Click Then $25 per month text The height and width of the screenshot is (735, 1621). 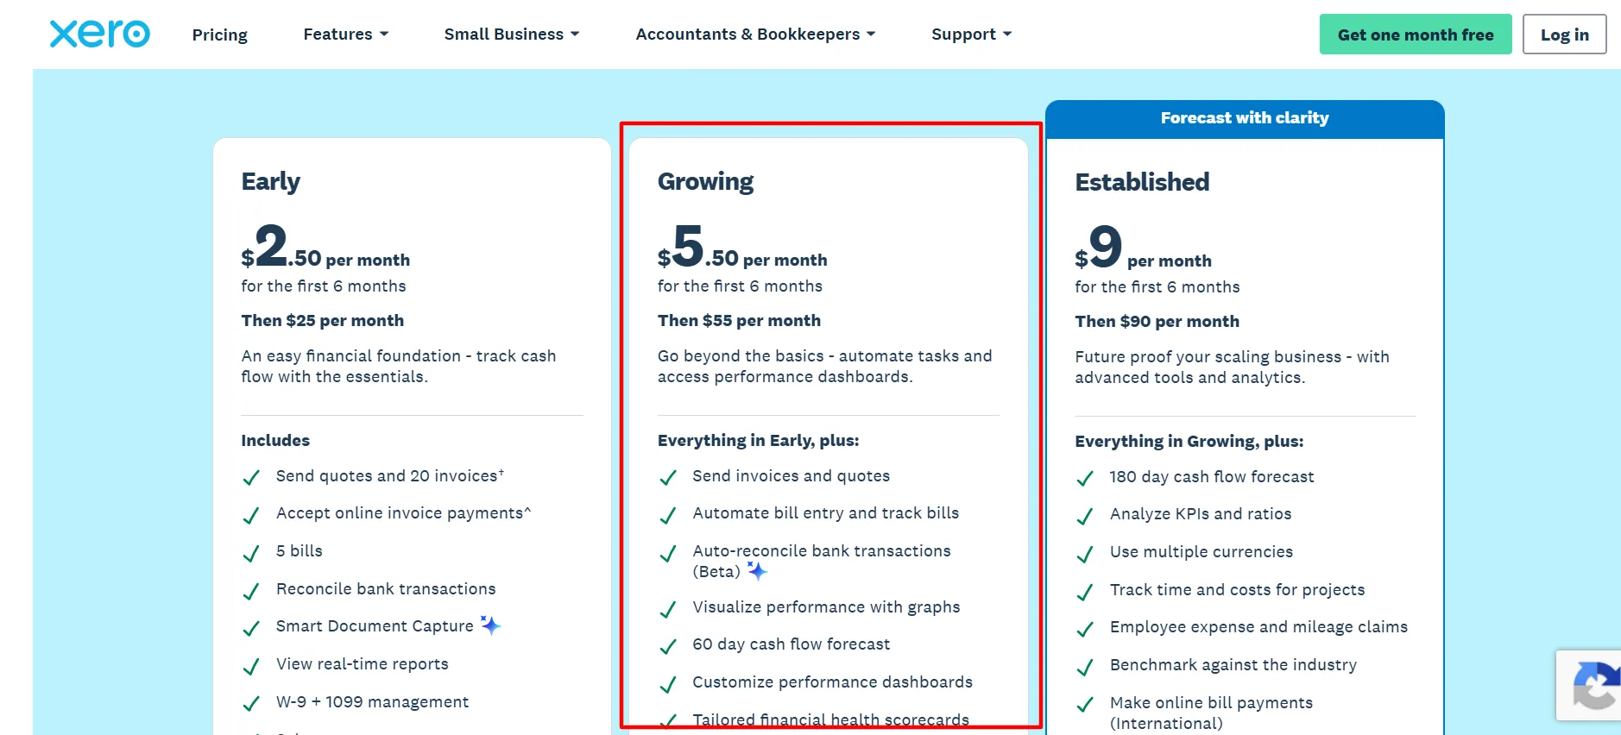coord(323,320)
